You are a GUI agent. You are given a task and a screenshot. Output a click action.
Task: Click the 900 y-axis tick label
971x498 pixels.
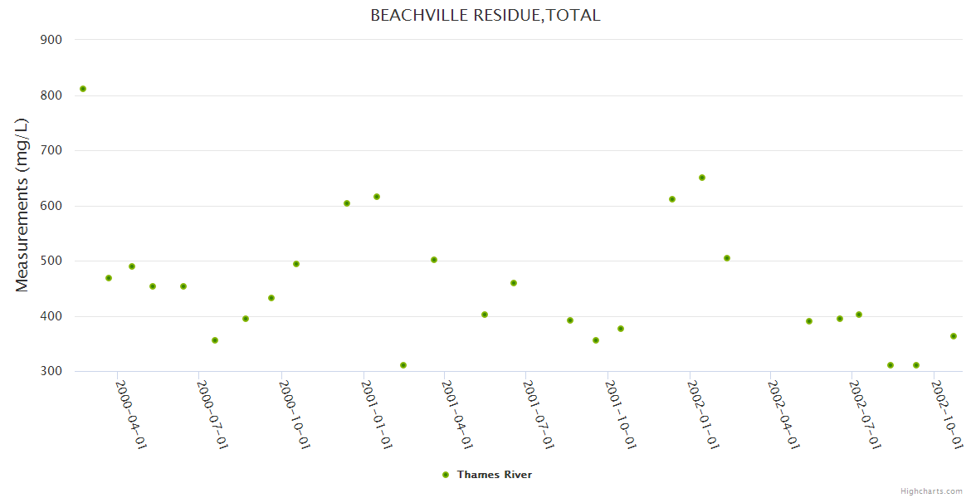coord(51,39)
